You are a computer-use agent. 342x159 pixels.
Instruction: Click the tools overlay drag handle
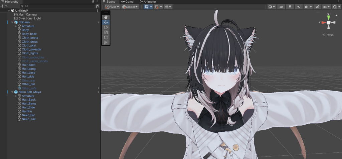click(106, 12)
